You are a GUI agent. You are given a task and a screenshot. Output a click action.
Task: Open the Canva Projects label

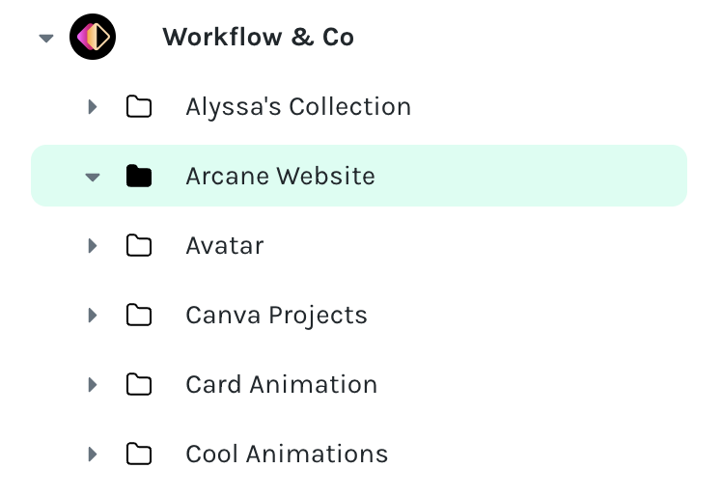point(276,316)
